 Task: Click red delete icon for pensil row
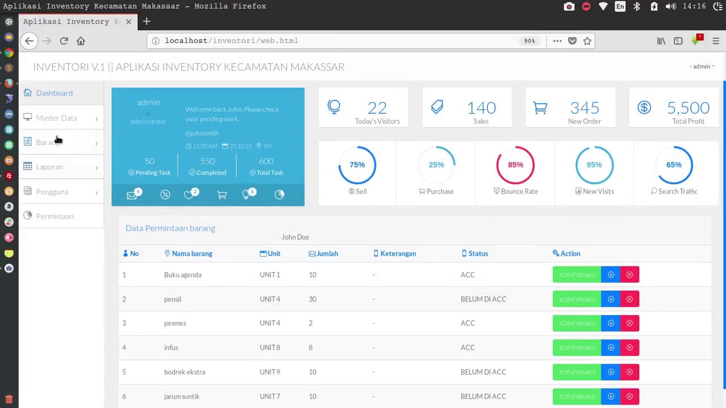[x=630, y=299]
